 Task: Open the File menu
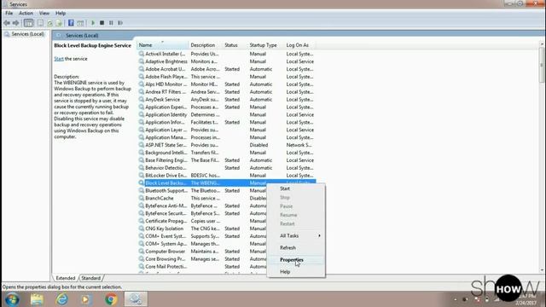[9, 14]
